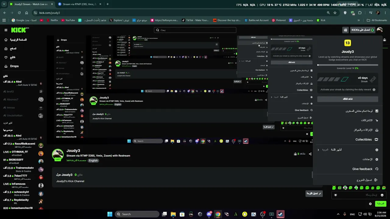
Task: Click the InFamouss channel avatar
Action: coord(41,186)
